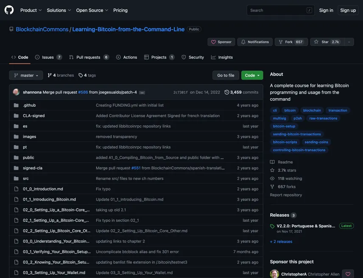This screenshot has height=278, width=363.
Task: Click the Sponsor heart button
Action: click(221, 42)
